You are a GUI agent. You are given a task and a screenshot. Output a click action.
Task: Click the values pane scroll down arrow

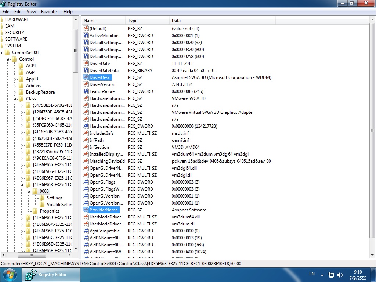click(372, 255)
